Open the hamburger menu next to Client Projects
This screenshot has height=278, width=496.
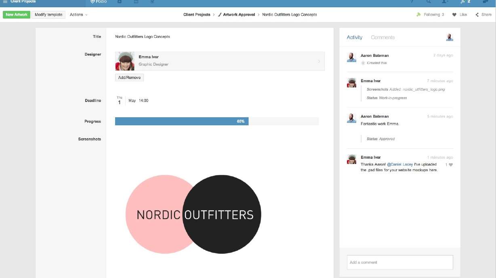4,2
